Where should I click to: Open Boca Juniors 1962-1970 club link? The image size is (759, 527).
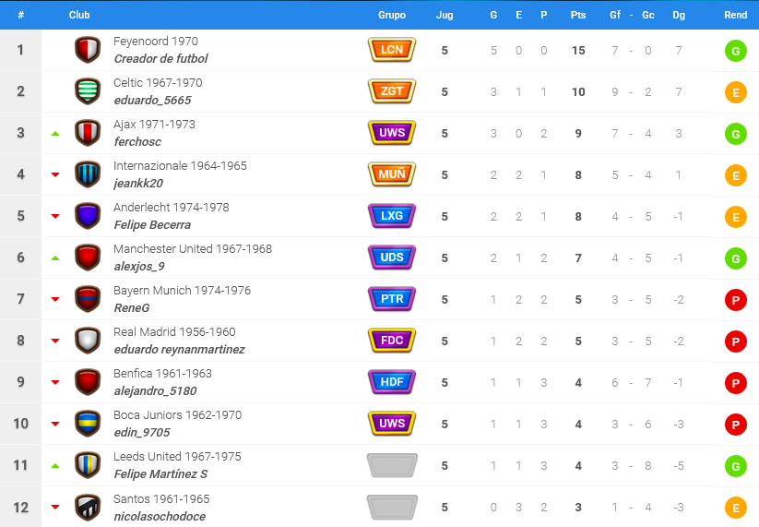(177, 415)
